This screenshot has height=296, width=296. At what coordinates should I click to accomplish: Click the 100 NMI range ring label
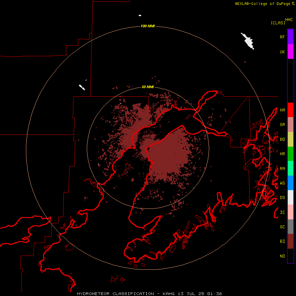pyautogui.click(x=148, y=26)
